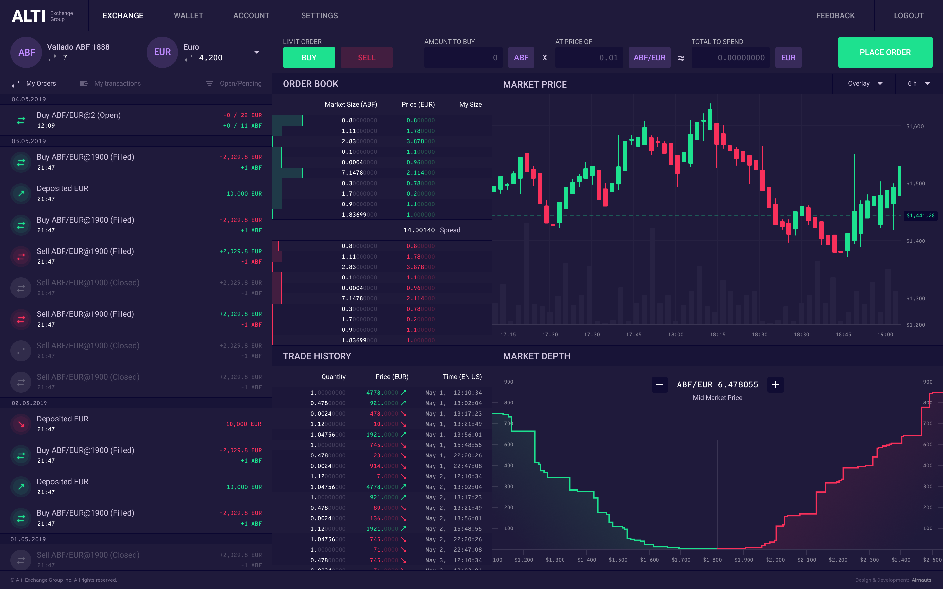
Task: Click the My transactions wallet icon
Action: point(84,84)
